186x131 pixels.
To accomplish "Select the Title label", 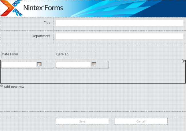I will point(47,23).
